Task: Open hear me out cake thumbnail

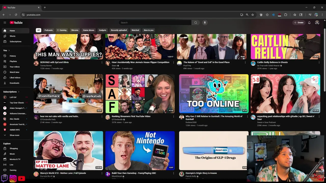Action: click(68, 94)
